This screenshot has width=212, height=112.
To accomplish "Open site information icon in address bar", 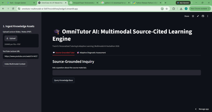I will point(19,9).
